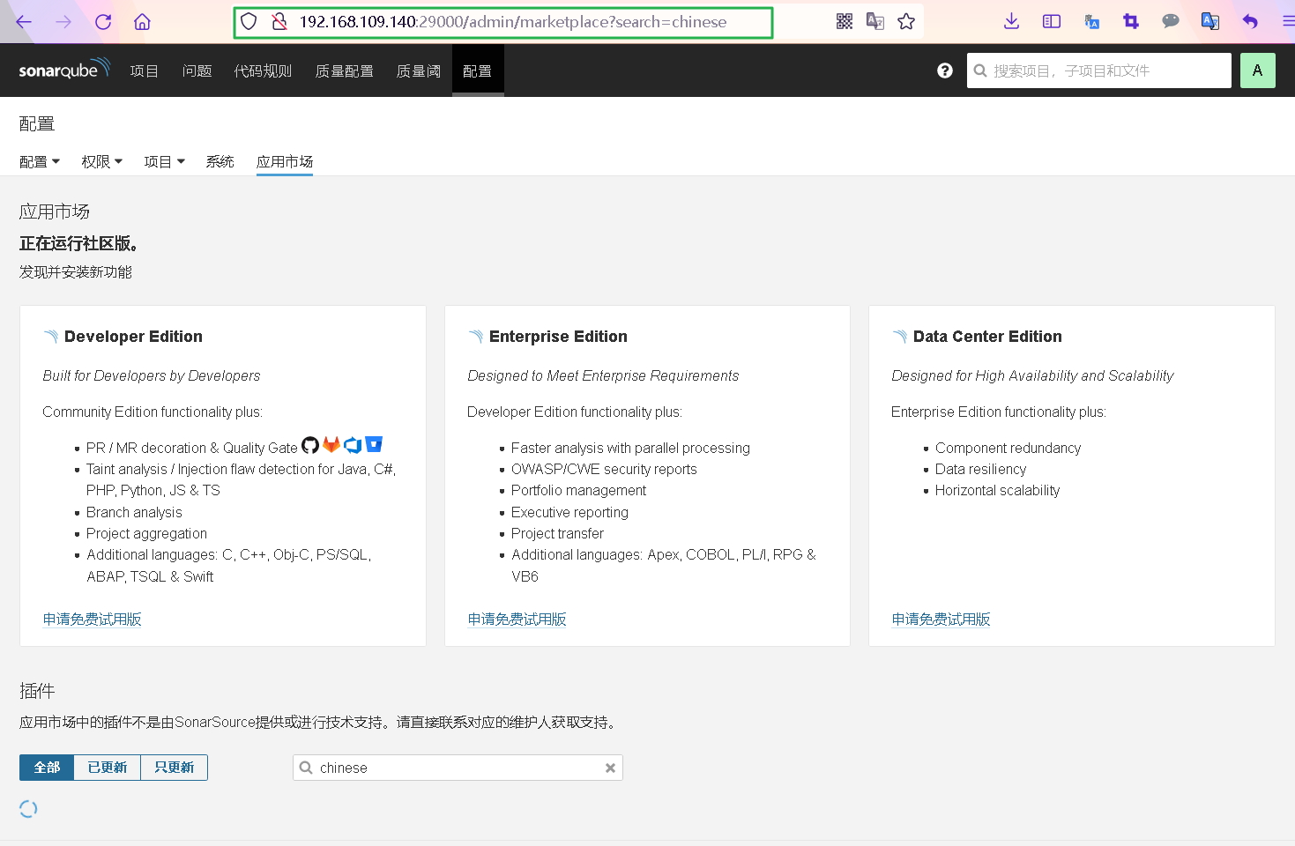Open the browser downloads icon
This screenshot has width=1295, height=846.
[1012, 22]
